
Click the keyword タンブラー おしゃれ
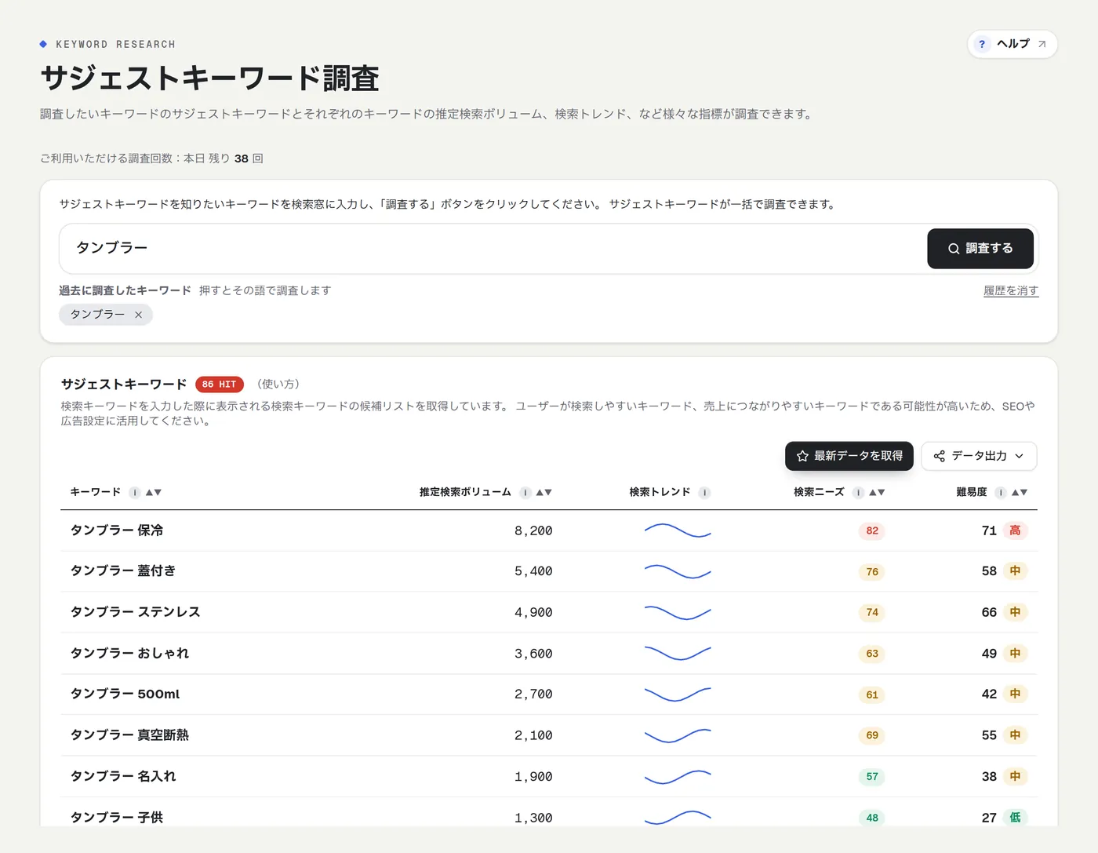coord(130,654)
